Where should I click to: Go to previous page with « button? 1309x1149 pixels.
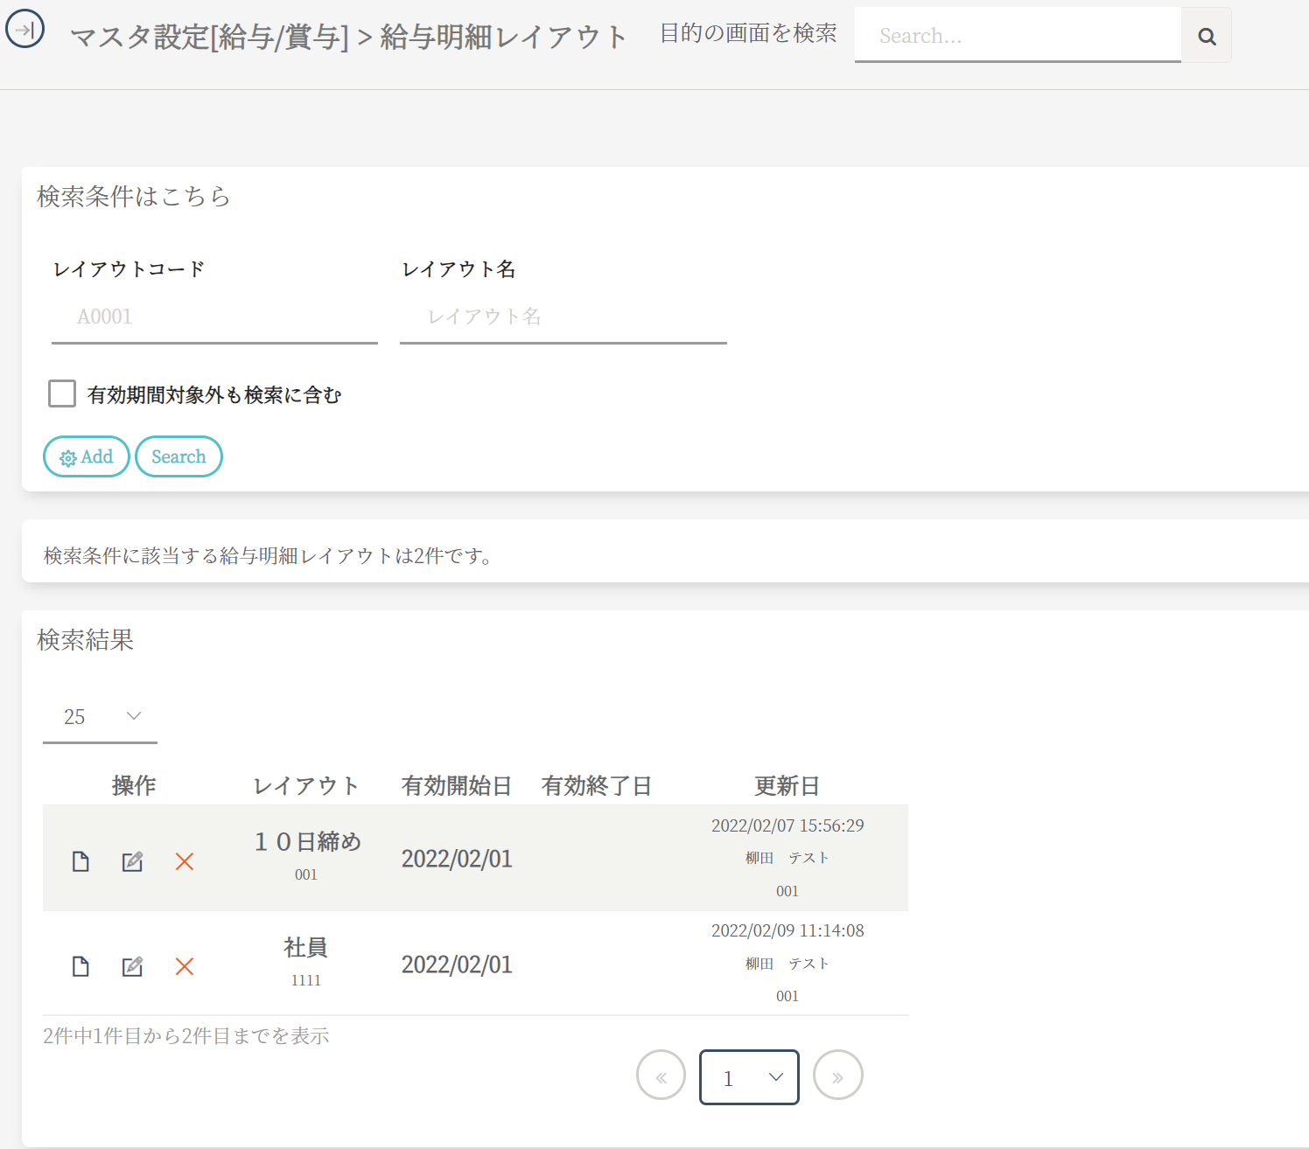point(661,1076)
